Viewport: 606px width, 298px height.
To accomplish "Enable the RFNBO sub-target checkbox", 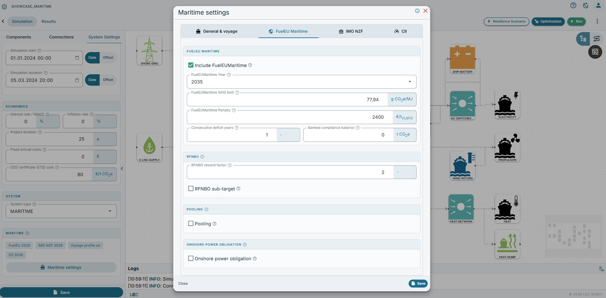I will (191, 189).
